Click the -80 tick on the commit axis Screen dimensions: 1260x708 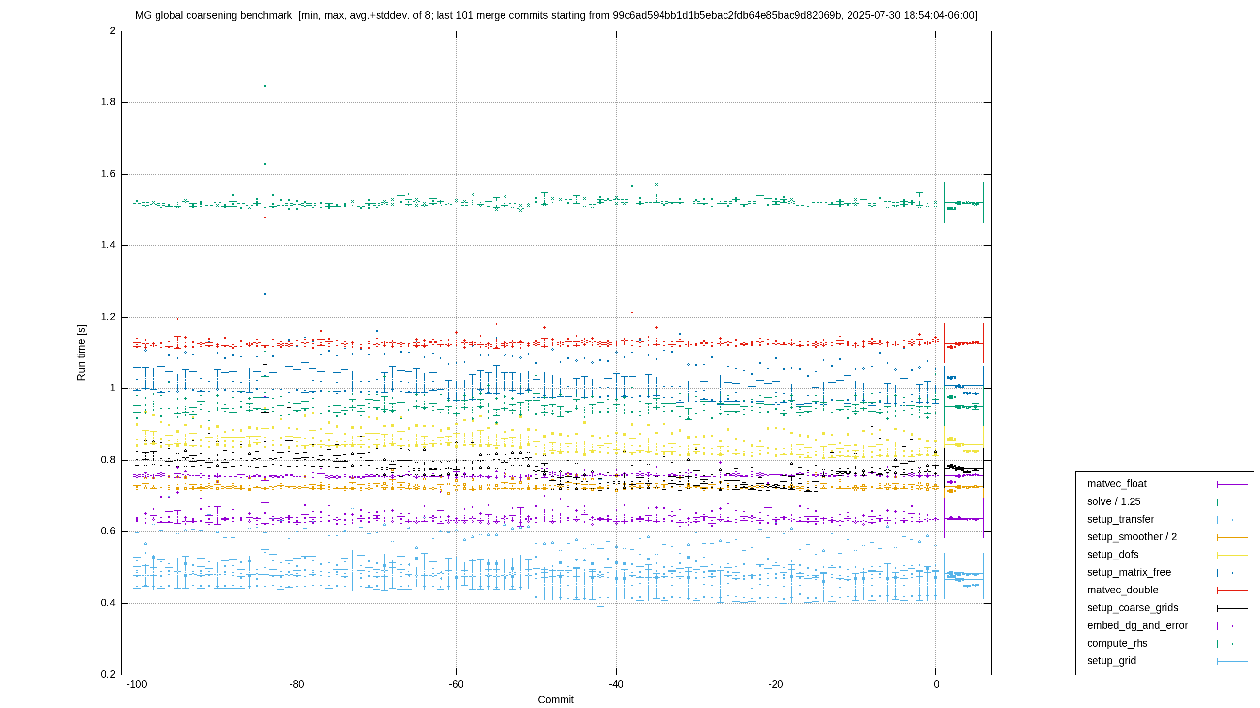(x=296, y=684)
